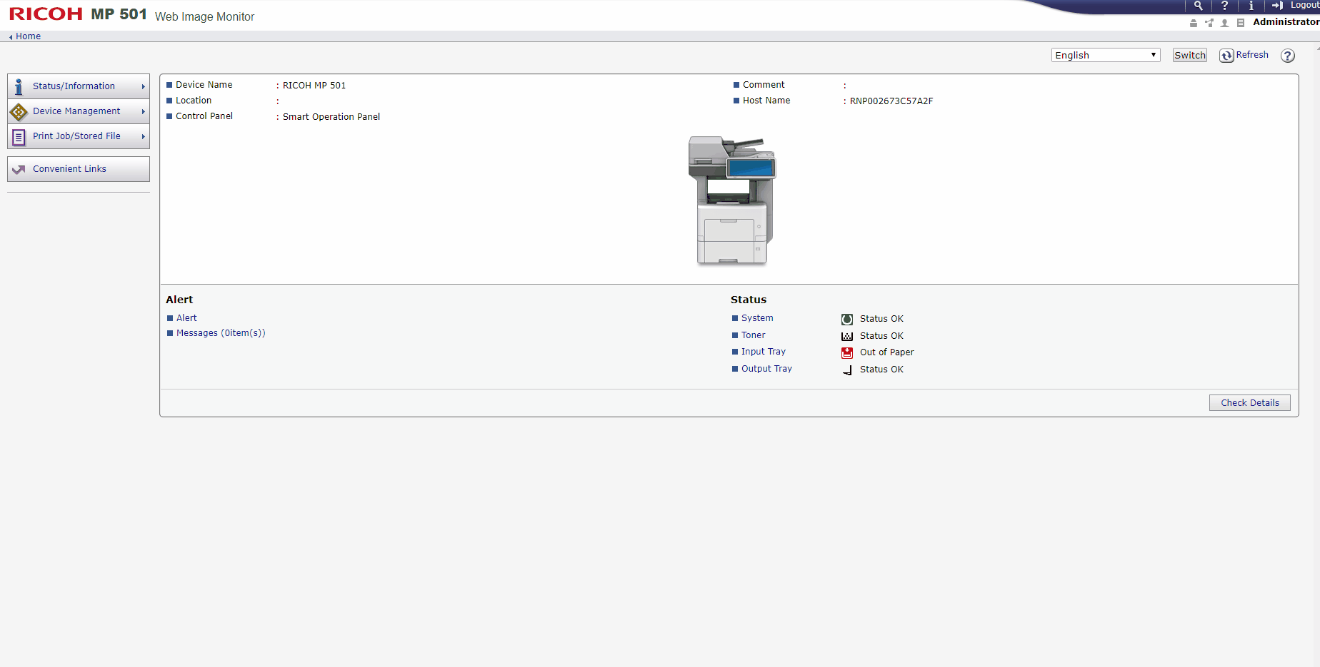Click the question mark help icon
The height and width of the screenshot is (667, 1320).
pos(1224,6)
